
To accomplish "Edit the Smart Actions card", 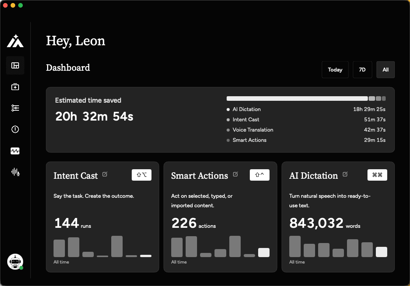I will [x=235, y=174].
